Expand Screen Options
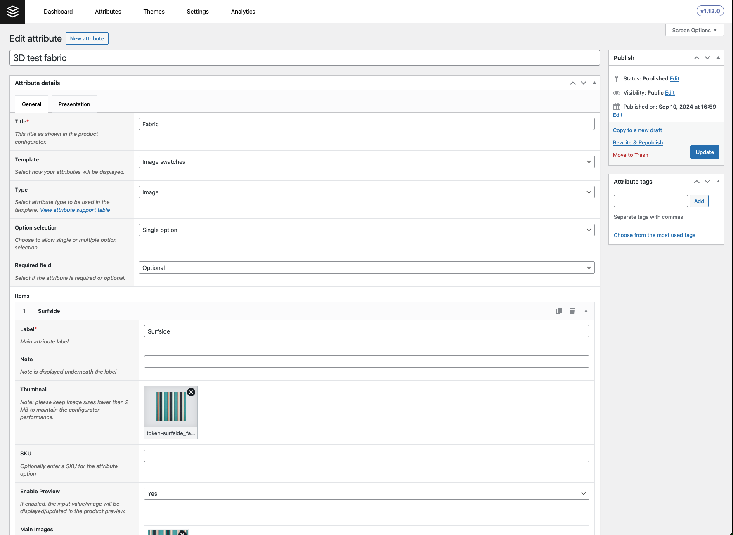The image size is (733, 535). point(694,30)
